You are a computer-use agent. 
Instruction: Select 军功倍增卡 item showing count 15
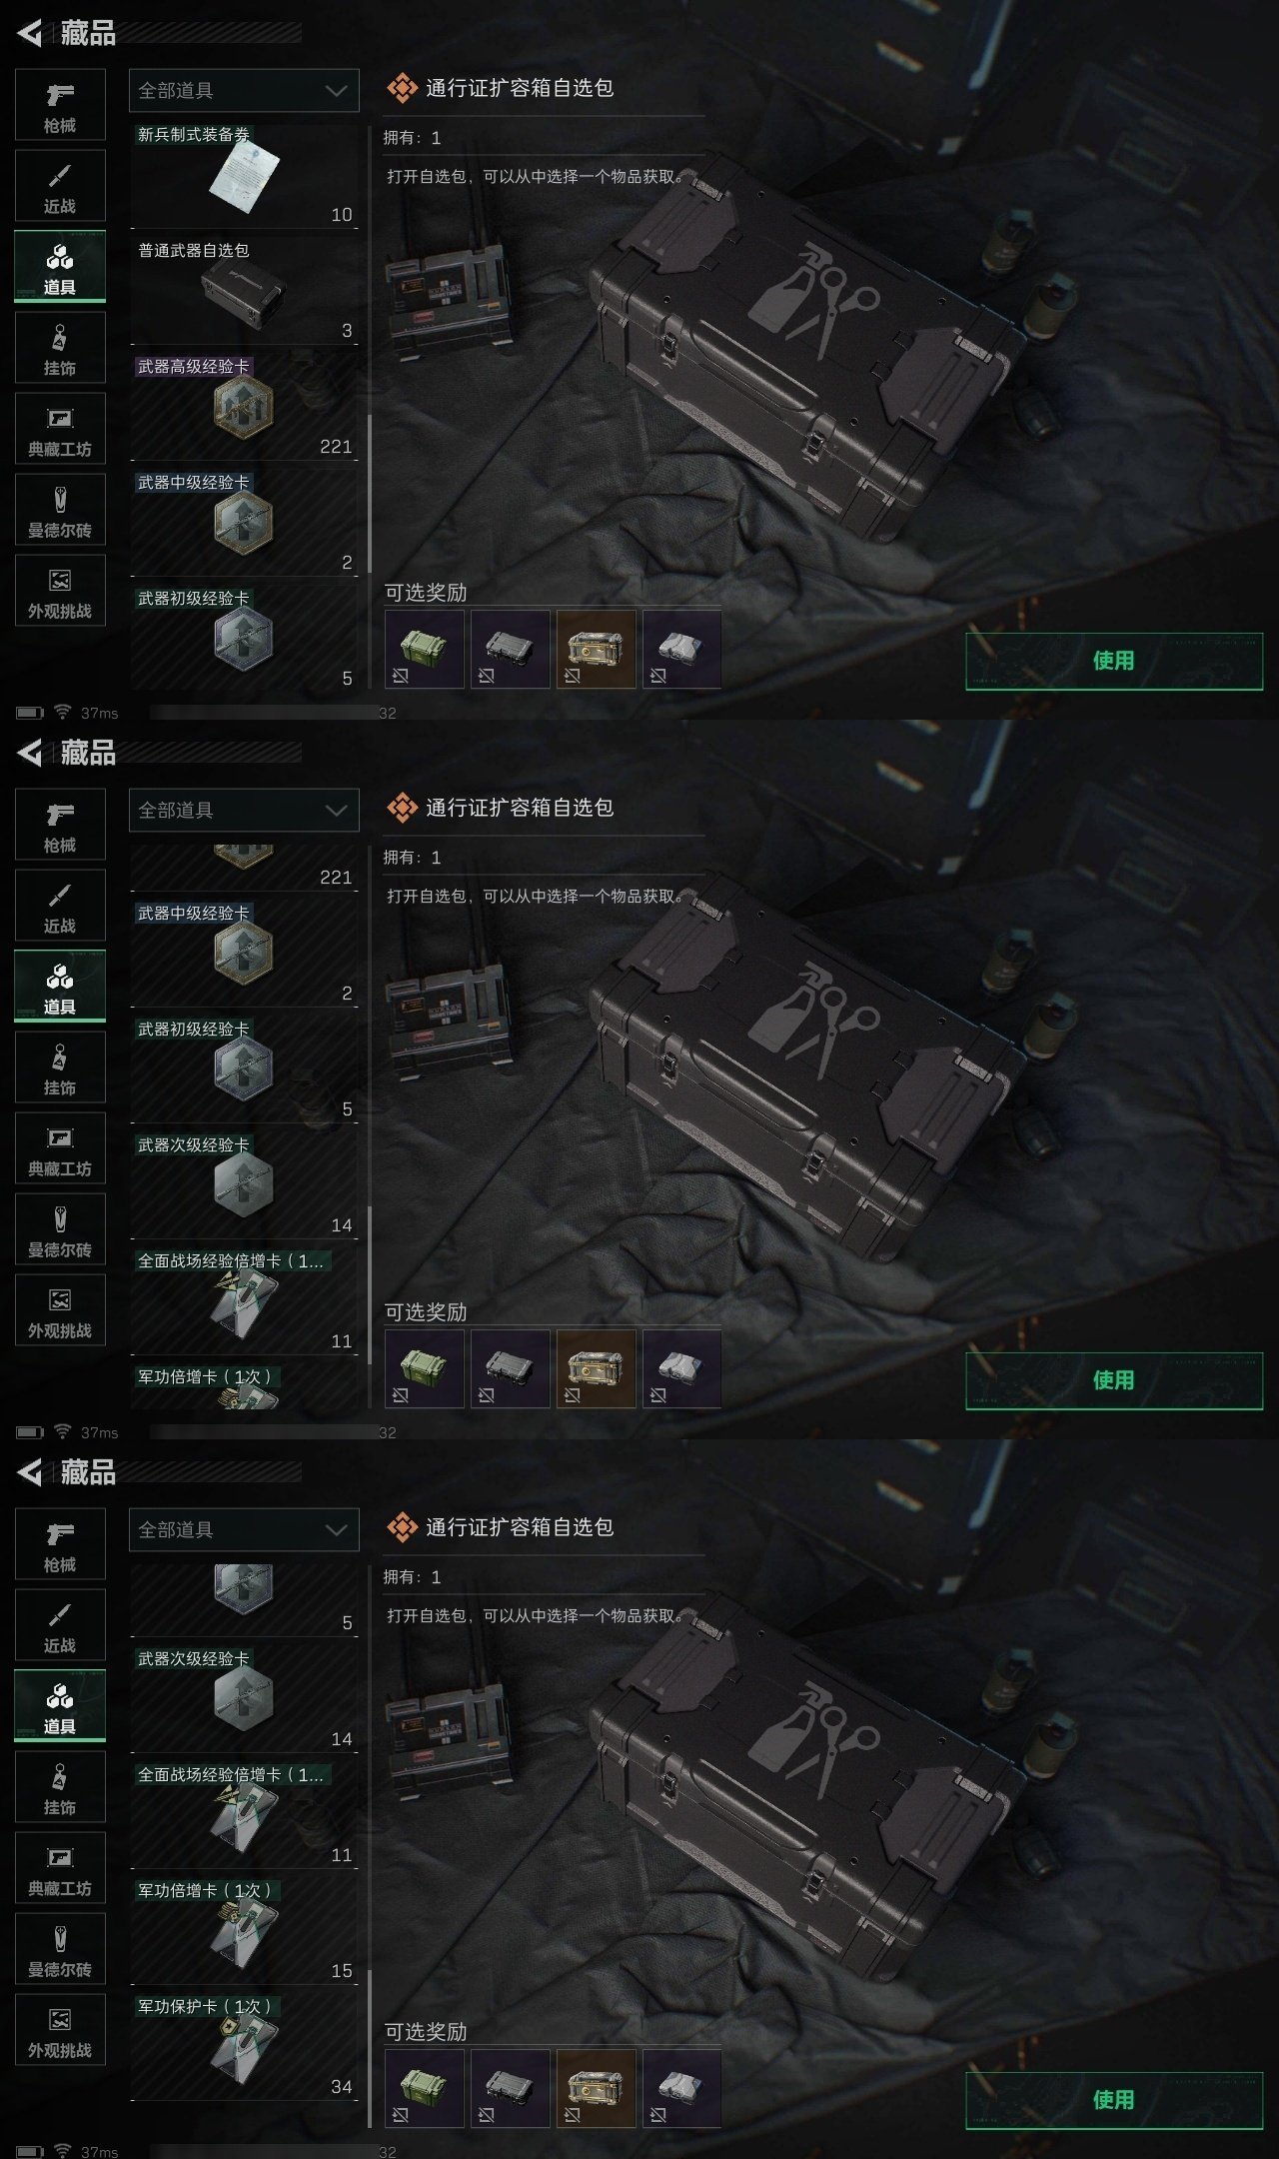(x=244, y=1931)
